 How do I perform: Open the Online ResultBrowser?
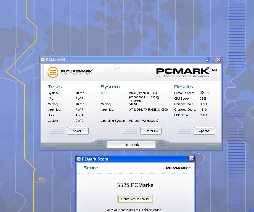click(x=135, y=199)
